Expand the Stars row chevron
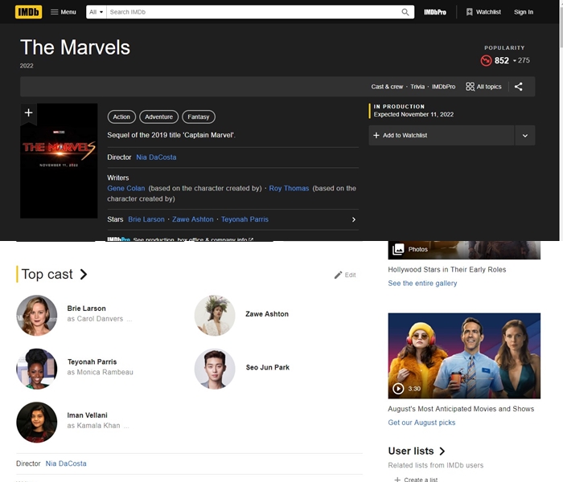The width and height of the screenshot is (563, 482). [x=353, y=219]
